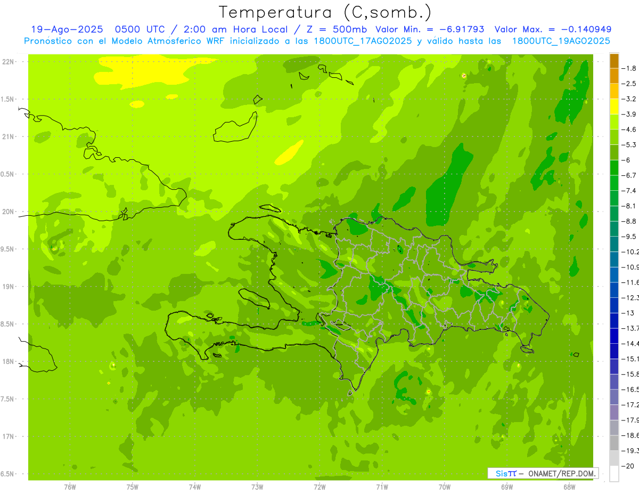Viewport: 639px width, 494px height.
Task: Click the "22N" latitude label
Action: (8, 62)
